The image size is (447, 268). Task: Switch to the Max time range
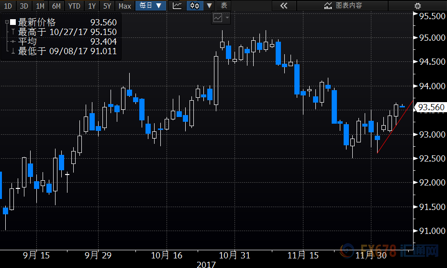124,6
